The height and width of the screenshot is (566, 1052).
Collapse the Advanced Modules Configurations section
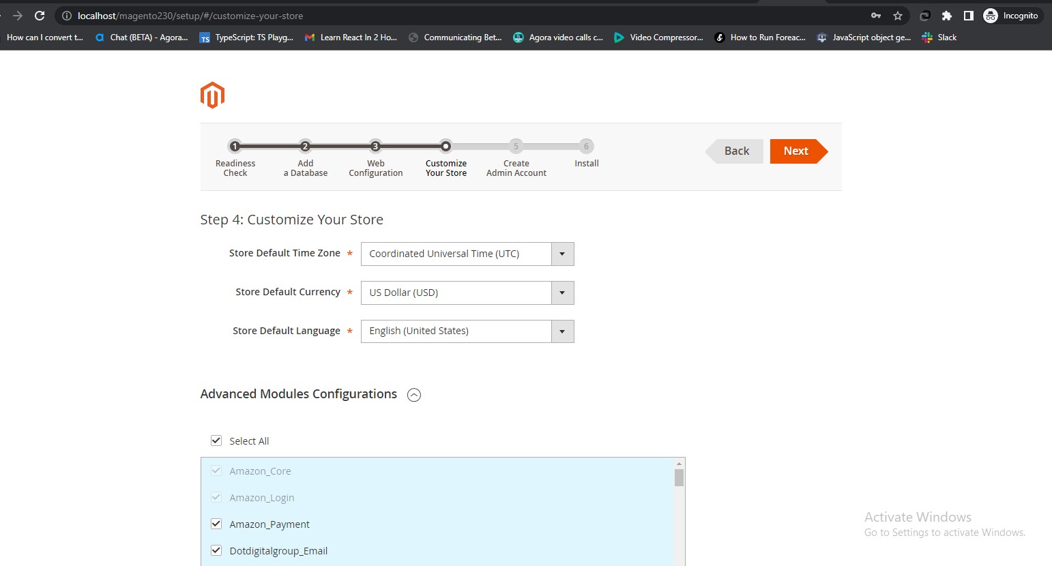414,395
